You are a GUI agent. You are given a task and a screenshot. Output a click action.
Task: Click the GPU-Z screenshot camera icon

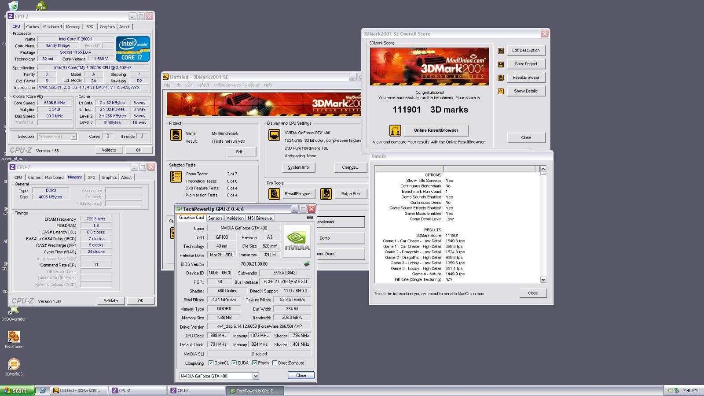(310, 218)
